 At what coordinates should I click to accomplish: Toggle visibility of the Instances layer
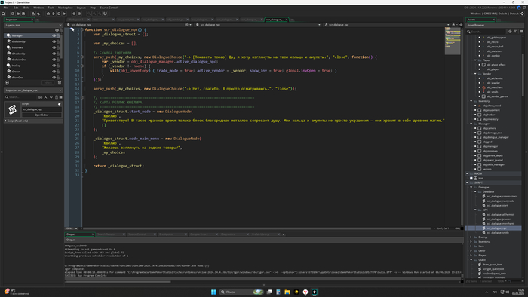pos(54,47)
